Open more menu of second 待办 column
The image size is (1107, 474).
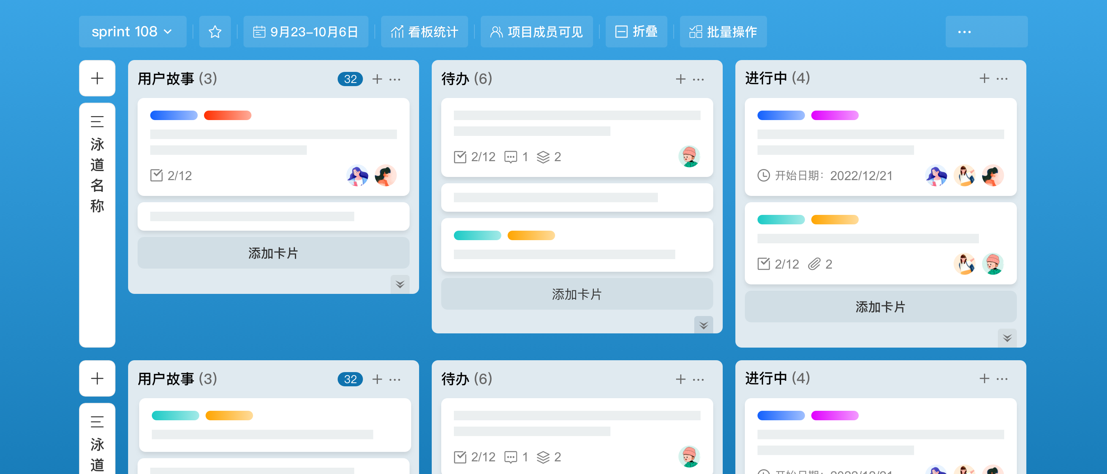(x=698, y=379)
